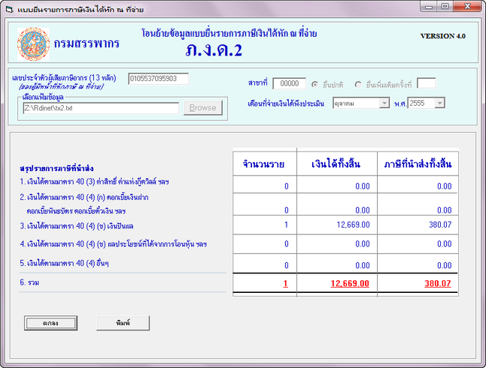Click the เลือกแฟ้มข้อมูล group label
This screenshot has width=486, height=368.
click(43, 97)
